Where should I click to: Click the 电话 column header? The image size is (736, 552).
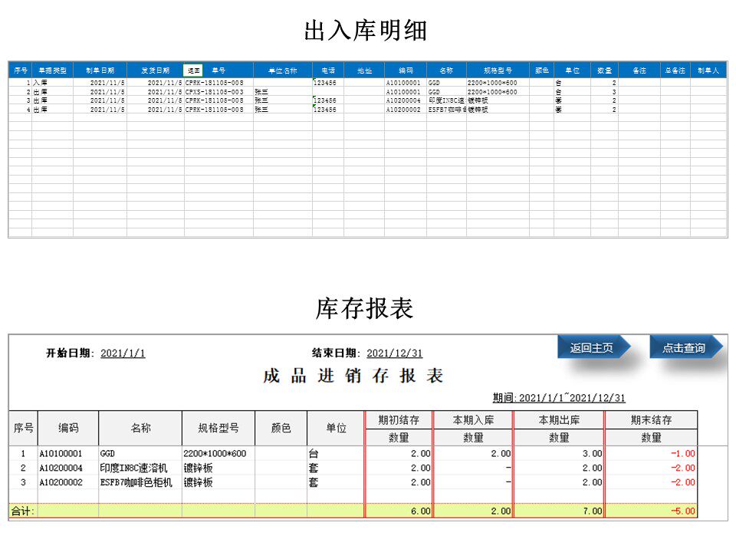tap(328, 71)
